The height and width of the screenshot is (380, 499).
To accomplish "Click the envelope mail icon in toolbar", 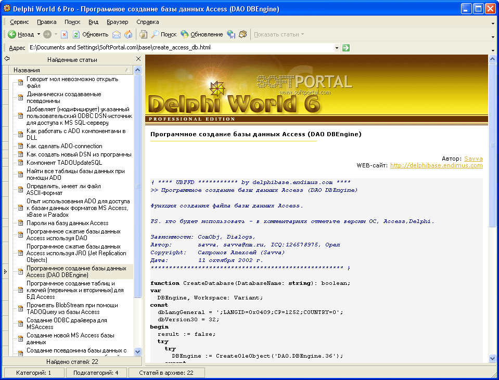I will tap(117, 34).
